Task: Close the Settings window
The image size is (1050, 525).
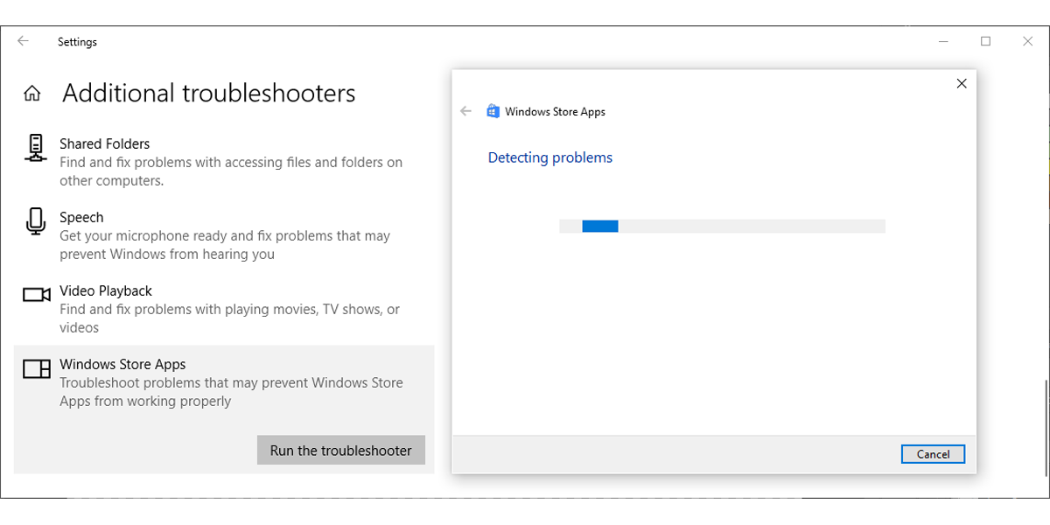Action: 1027,41
